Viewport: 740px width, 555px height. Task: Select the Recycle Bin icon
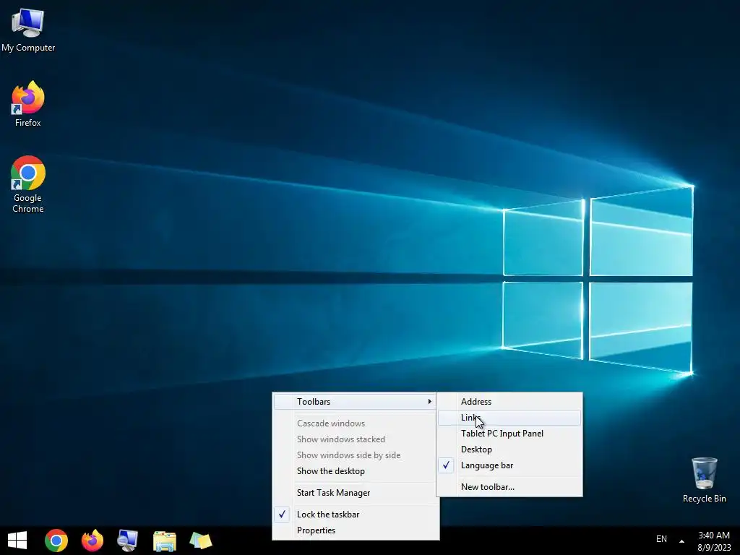pos(704,480)
